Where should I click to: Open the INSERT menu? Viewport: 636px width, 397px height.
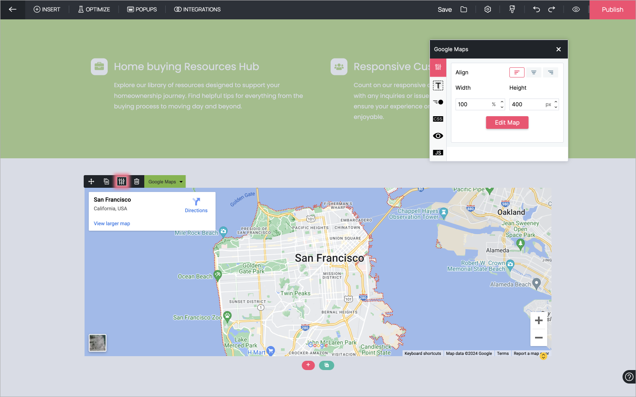(x=47, y=9)
